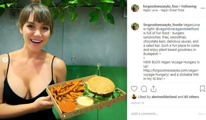Open comments via the speech bubble icon
This screenshot has width=206, height=120.
click(x=144, y=89)
